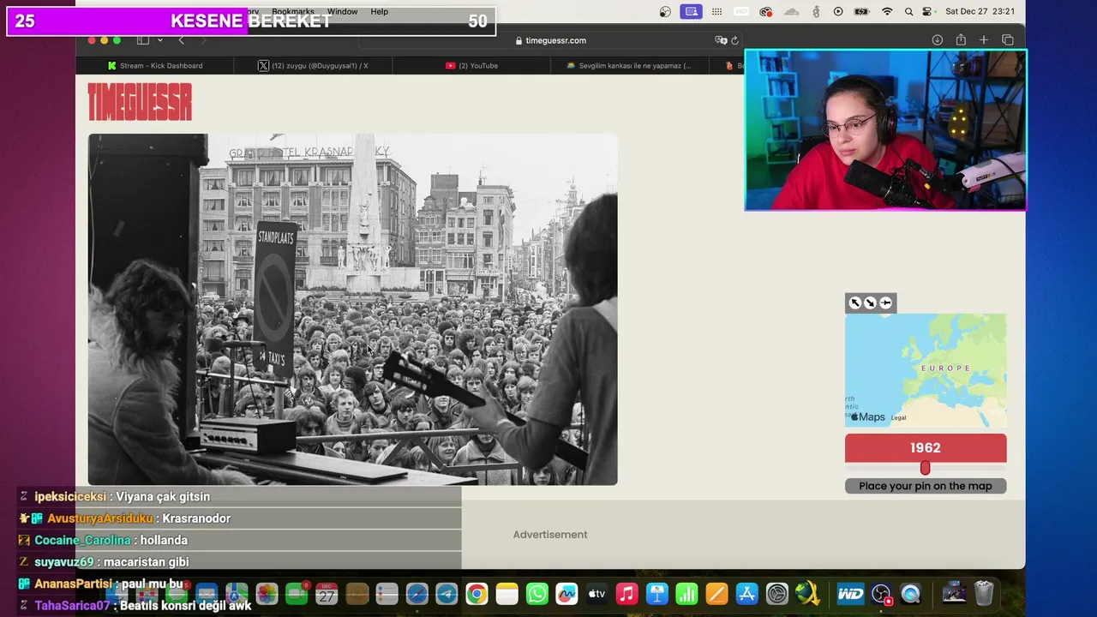Click the cloud menu bar icon
The image size is (1097, 617).
point(792,11)
